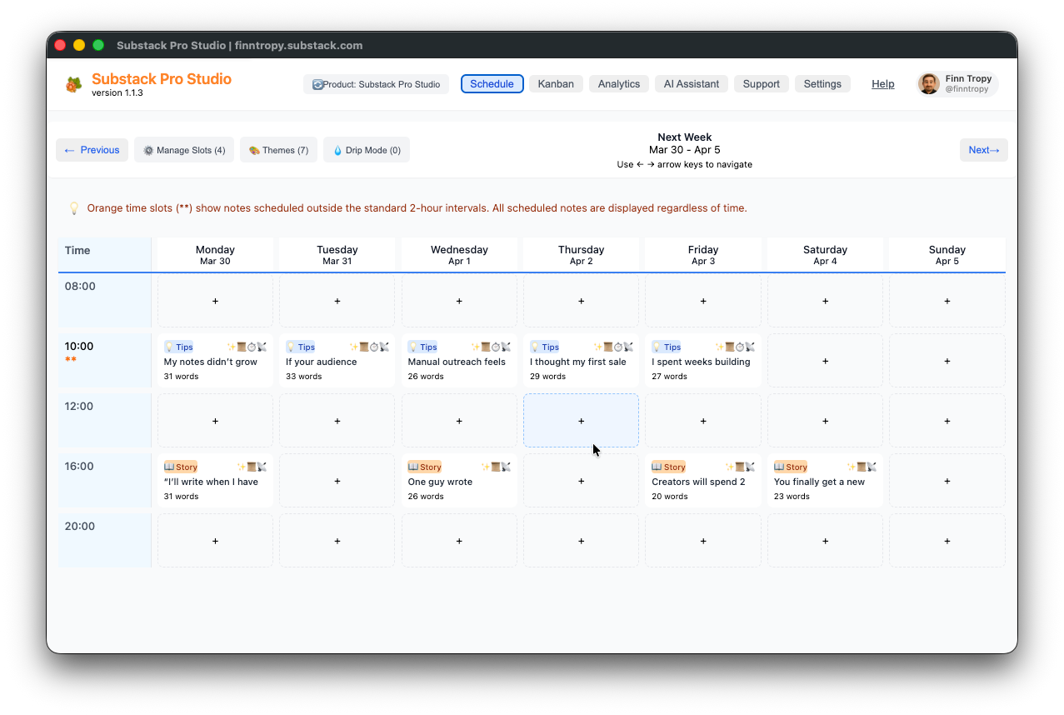Image resolution: width=1064 pixels, height=715 pixels.
Task: Click the Saturday Apr 4 column header
Action: (x=826, y=255)
